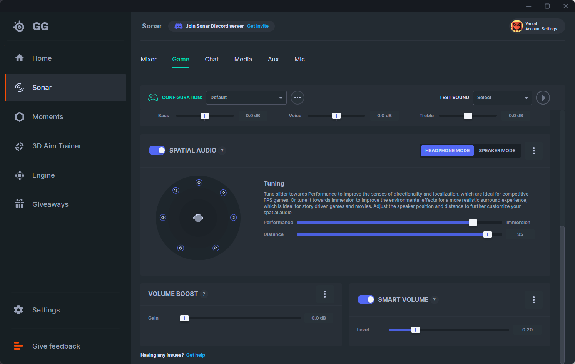Open the Home page icon
Image resolution: width=575 pixels, height=364 pixels.
click(x=20, y=58)
